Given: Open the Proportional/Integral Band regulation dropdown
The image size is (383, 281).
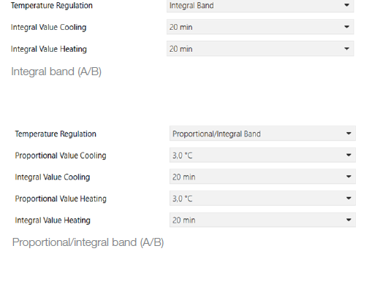Looking at the screenshot, I should [262, 134].
